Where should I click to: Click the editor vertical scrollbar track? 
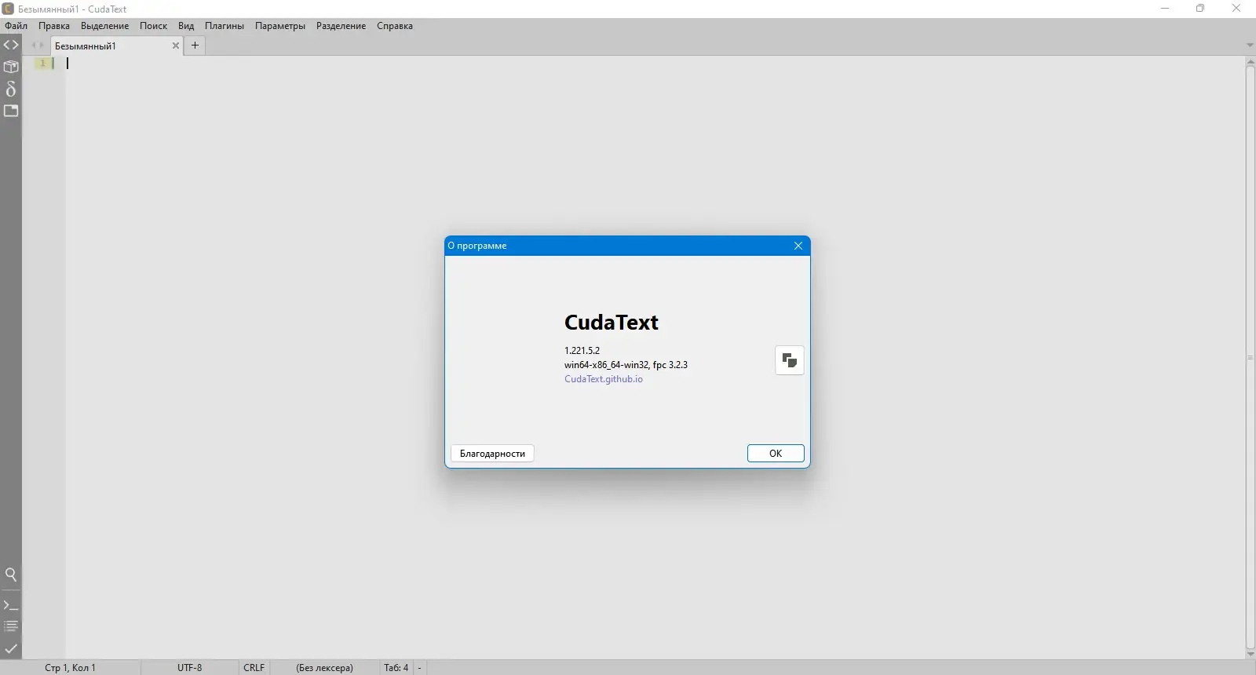1250,358
